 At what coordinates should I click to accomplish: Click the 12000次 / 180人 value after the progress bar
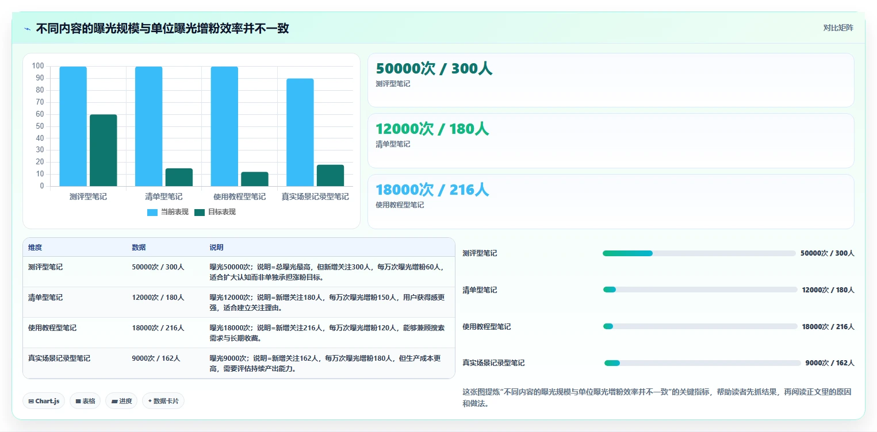828,290
